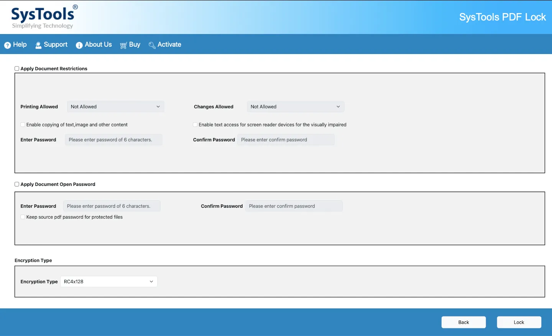This screenshot has width=552, height=336.
Task: Click the SysTools logo
Action: coord(44,17)
